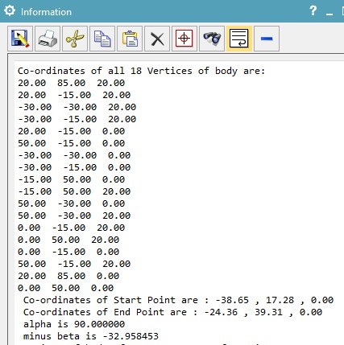The height and width of the screenshot is (345, 344).
Task: Click the Delete X icon
Action: point(157,39)
